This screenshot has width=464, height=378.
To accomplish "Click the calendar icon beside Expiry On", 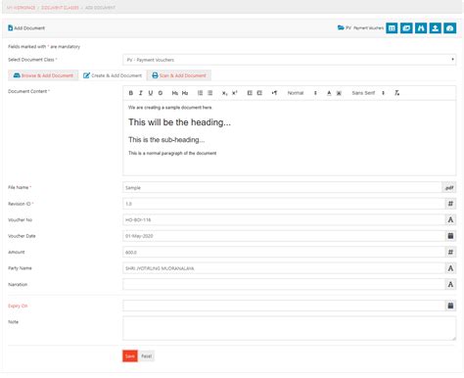I will [x=450, y=306].
